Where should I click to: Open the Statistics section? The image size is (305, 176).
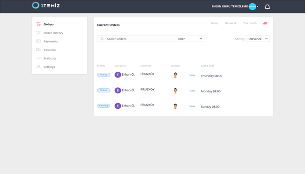point(50,58)
